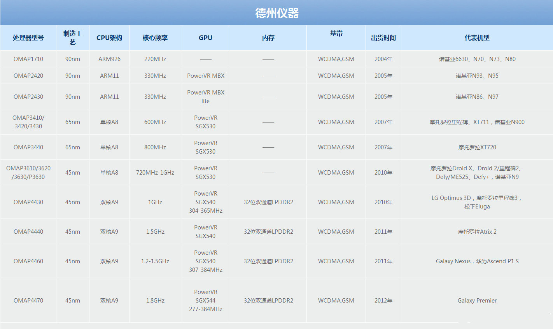Select the OMAP3440 单核A8 cell

click(x=109, y=147)
